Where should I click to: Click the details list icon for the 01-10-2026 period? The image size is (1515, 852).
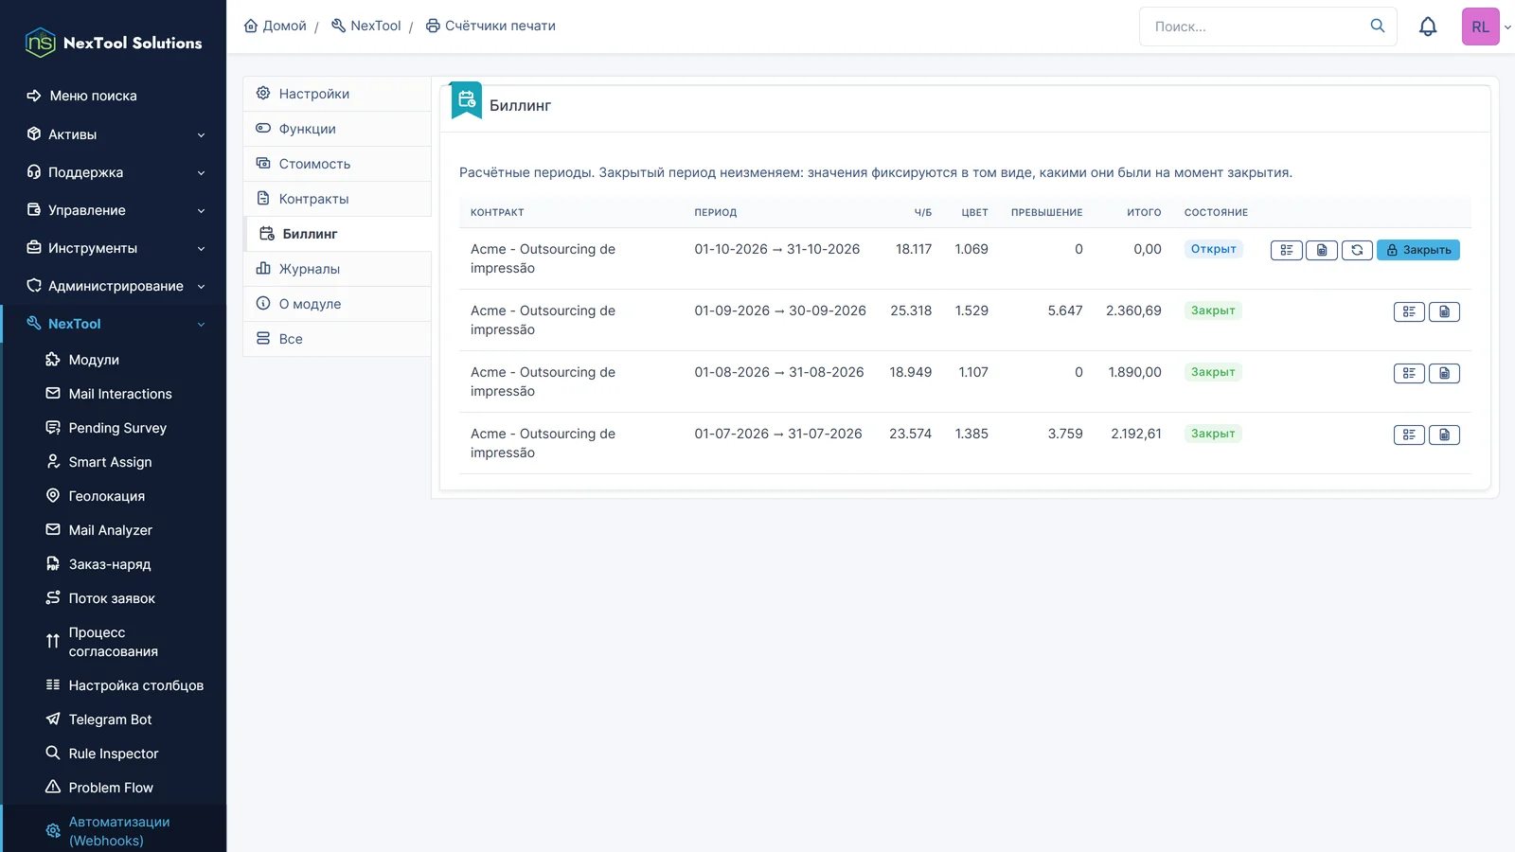1286,250
